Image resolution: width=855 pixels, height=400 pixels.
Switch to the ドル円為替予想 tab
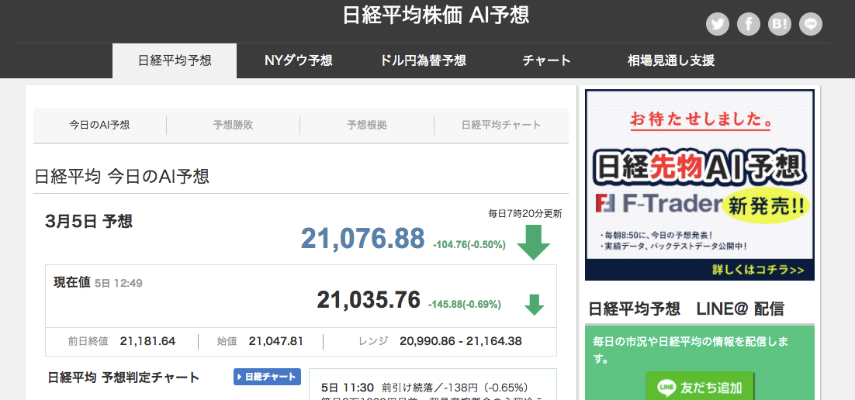[424, 60]
